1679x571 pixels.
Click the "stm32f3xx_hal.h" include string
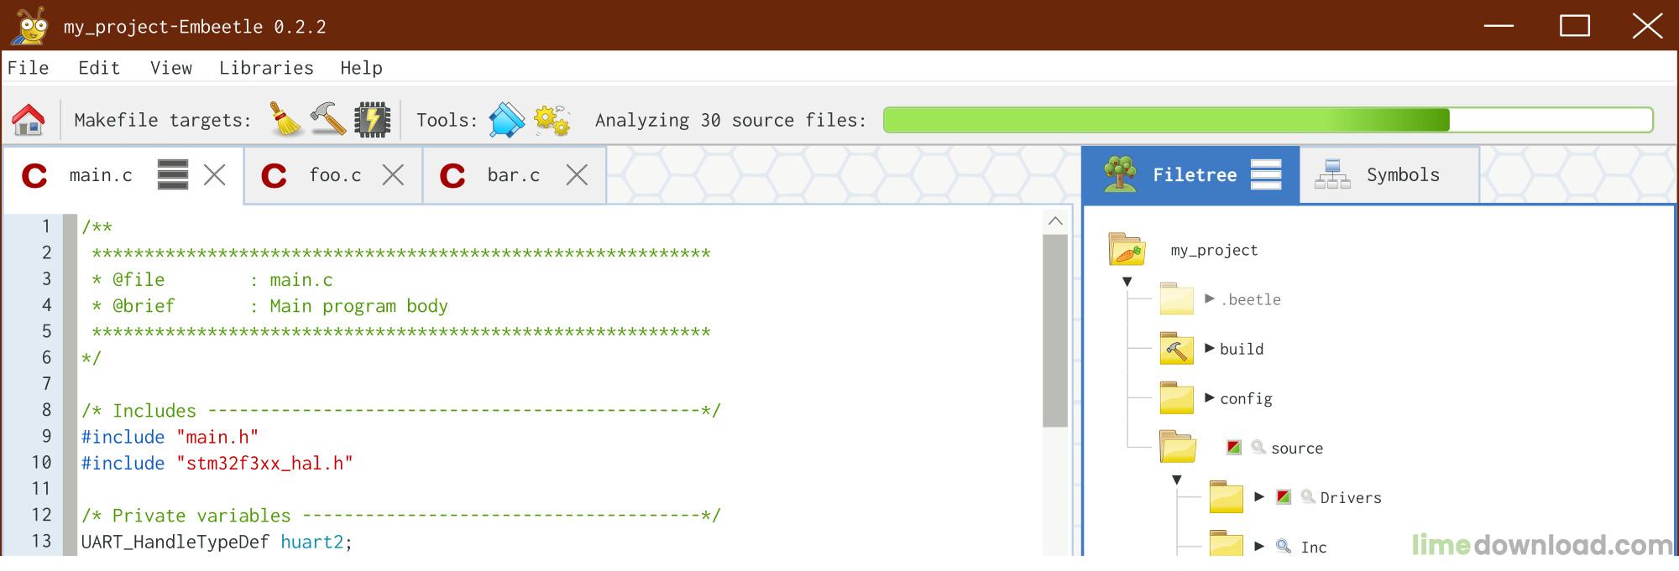click(264, 463)
